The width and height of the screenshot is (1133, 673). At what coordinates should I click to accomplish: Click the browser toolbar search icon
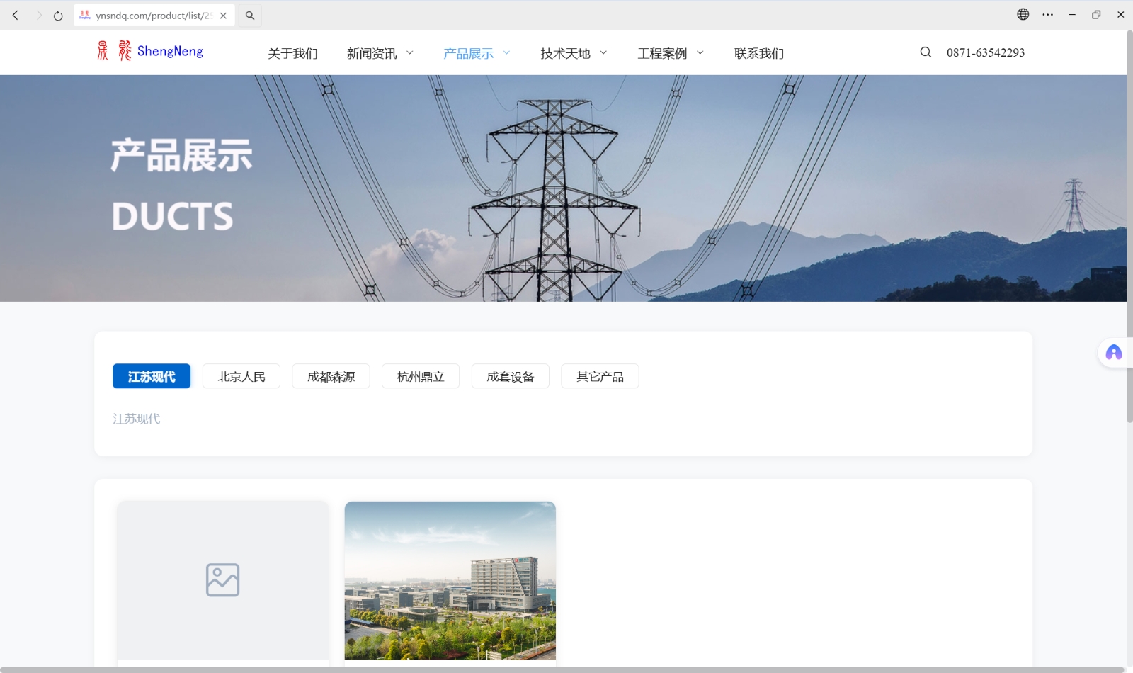point(250,16)
